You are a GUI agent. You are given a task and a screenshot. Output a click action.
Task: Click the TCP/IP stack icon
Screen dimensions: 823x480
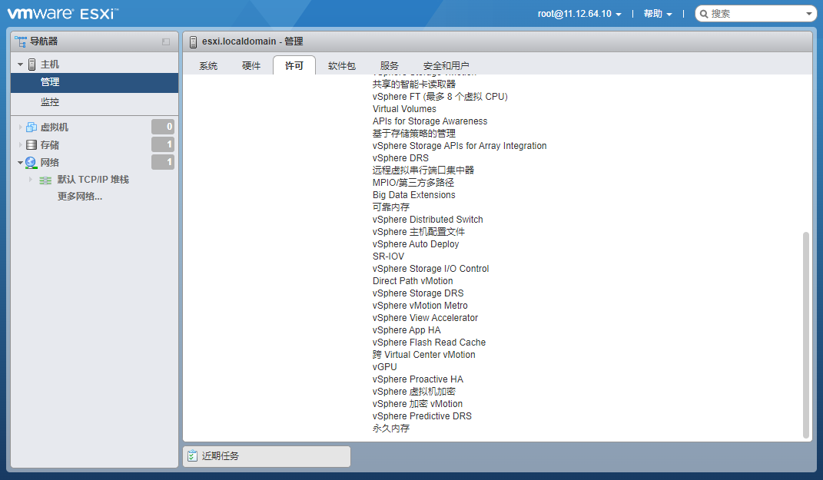[x=45, y=180]
